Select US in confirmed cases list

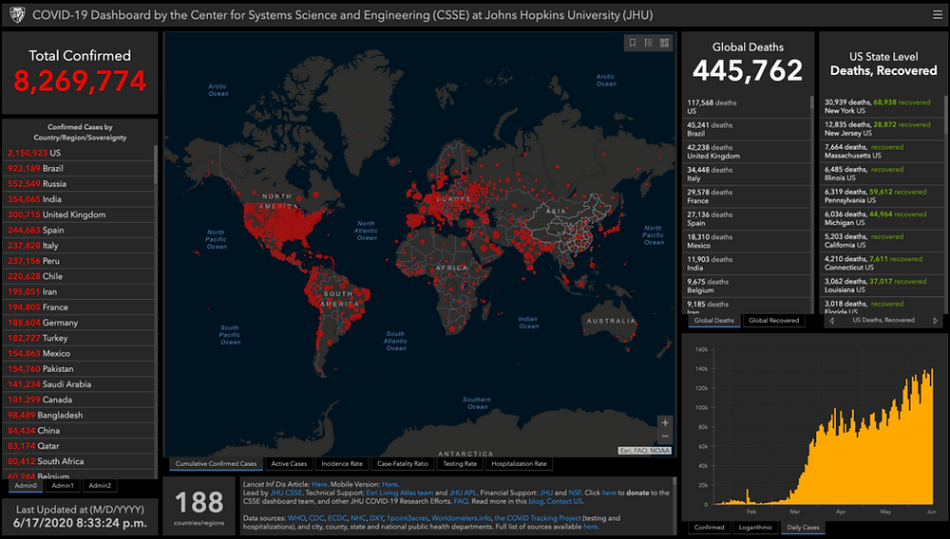pos(79,153)
